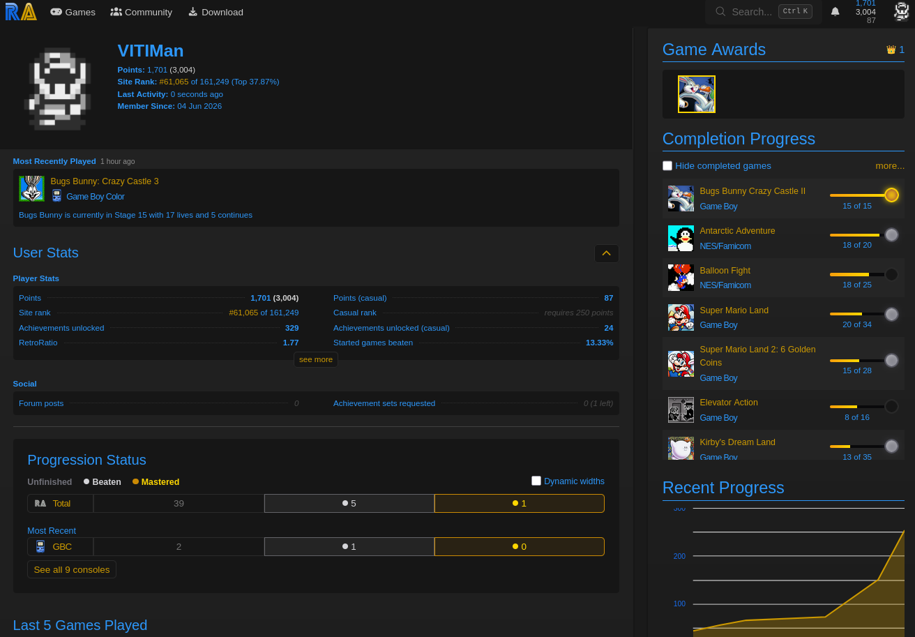Click the large VITIMan profile avatar

(x=59, y=89)
